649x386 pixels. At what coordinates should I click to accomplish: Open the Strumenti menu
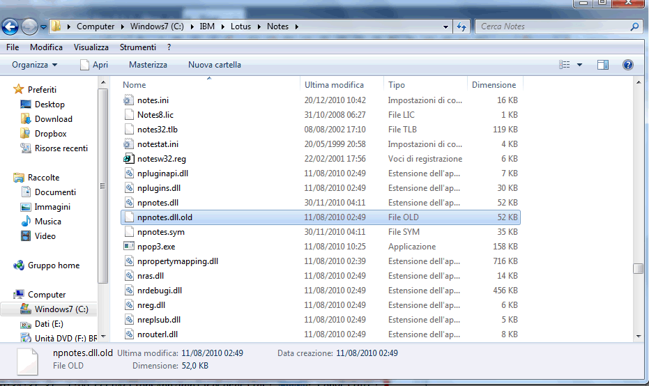coord(138,47)
